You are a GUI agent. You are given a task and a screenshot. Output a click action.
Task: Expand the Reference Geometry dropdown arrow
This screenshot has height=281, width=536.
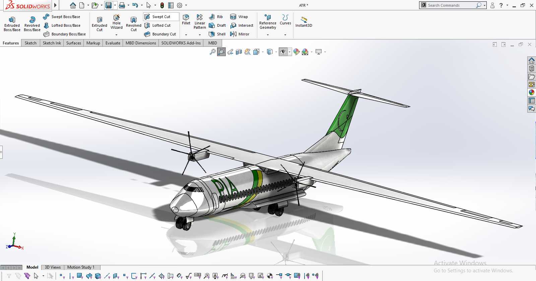[268, 35]
